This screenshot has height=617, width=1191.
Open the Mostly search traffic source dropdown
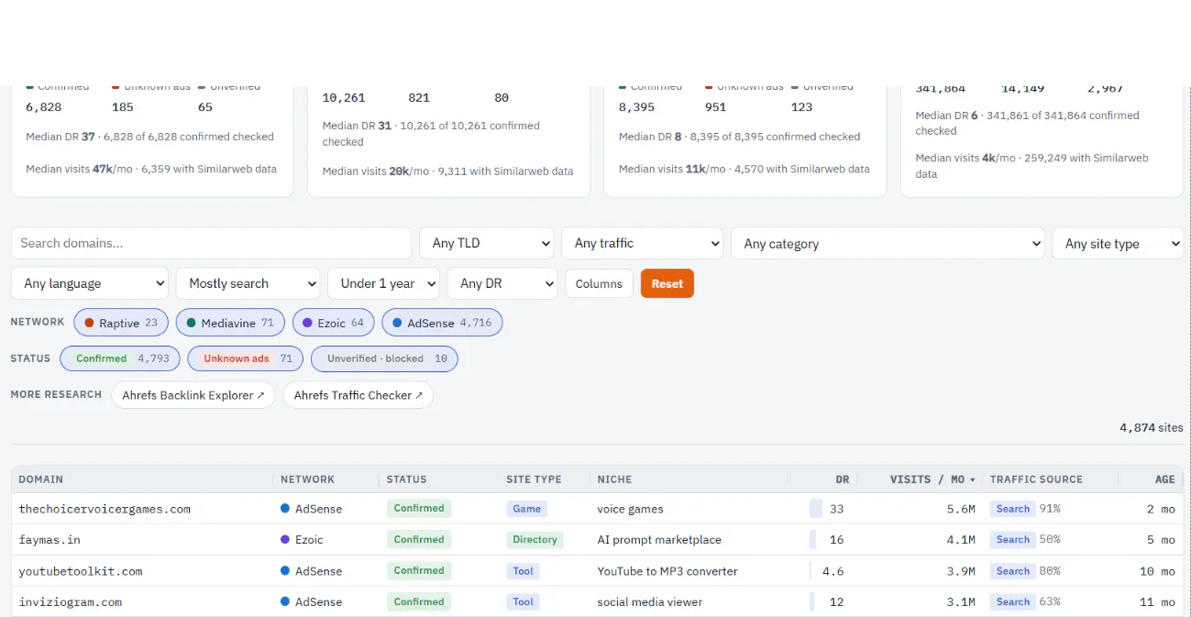(x=248, y=283)
